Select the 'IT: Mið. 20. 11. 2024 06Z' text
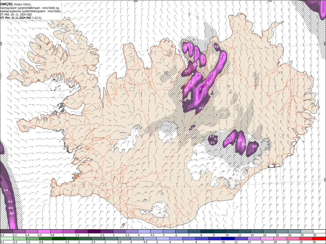The height and width of the screenshot is (244, 326). (16, 14)
